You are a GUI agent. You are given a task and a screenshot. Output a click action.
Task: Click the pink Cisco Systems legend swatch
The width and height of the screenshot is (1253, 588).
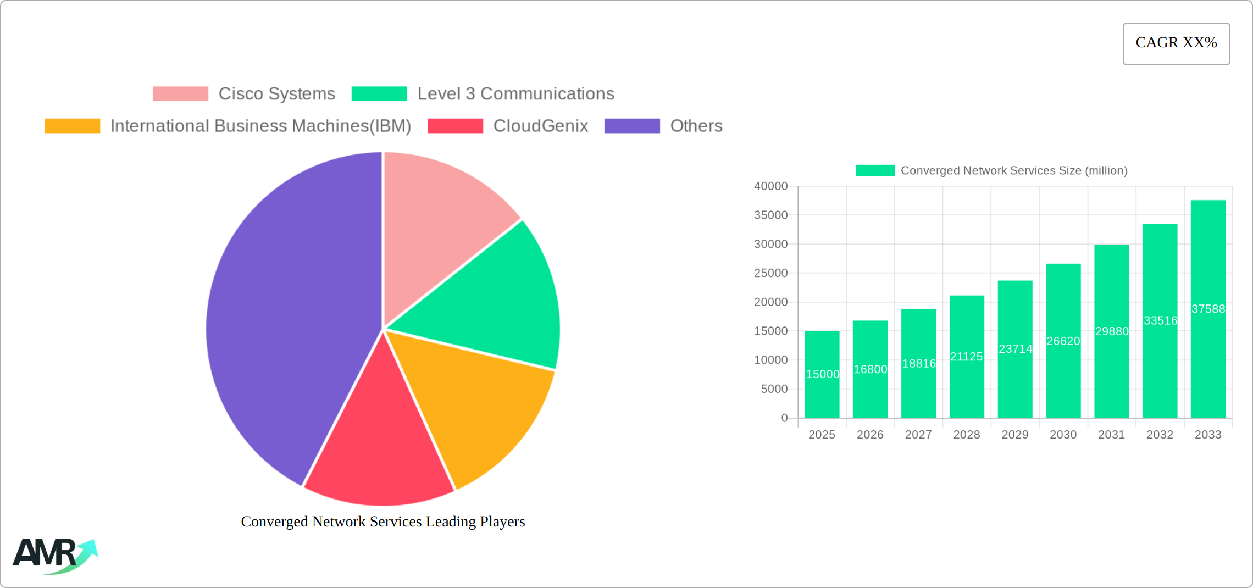(180, 93)
